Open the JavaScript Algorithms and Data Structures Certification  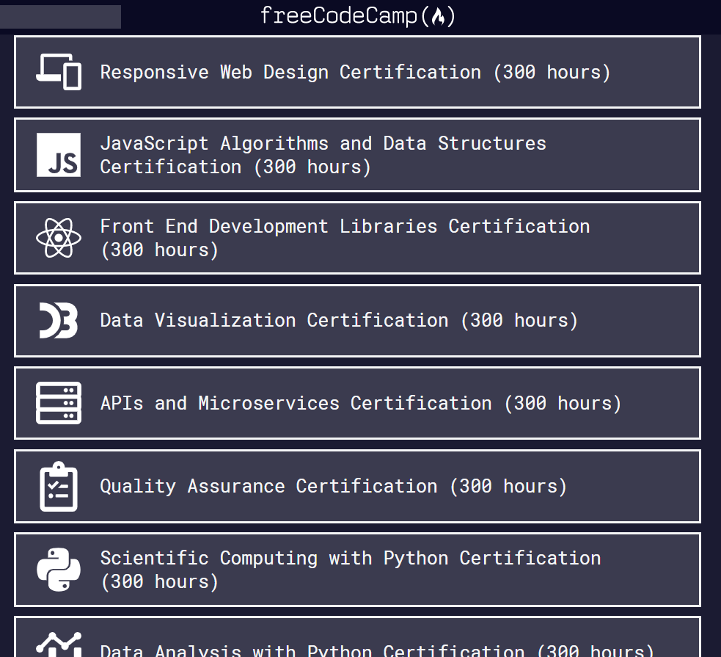tap(357, 155)
